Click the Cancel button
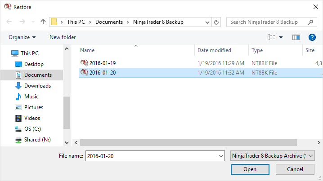This screenshot has width=323, height=181. click(x=295, y=169)
